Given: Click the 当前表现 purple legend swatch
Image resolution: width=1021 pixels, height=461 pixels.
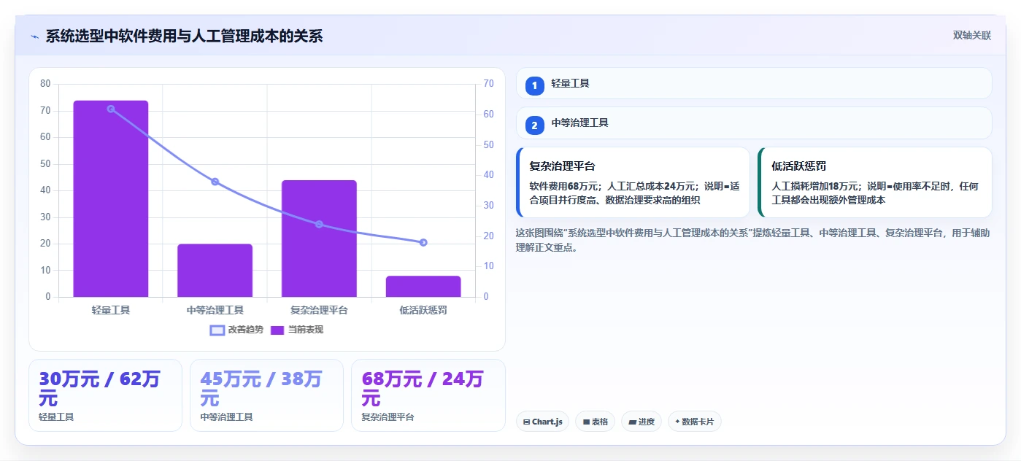Looking at the screenshot, I should tap(277, 330).
